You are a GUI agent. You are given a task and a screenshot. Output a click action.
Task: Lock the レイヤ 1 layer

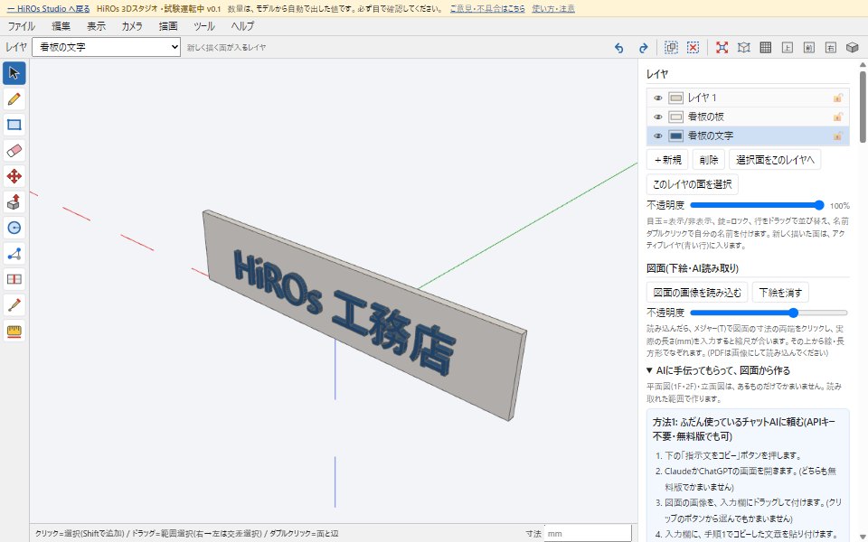click(x=837, y=98)
